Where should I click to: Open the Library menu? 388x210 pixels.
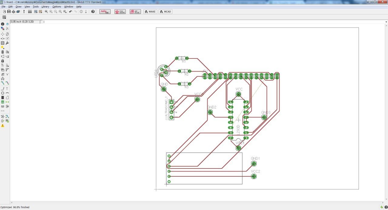pos(45,7)
